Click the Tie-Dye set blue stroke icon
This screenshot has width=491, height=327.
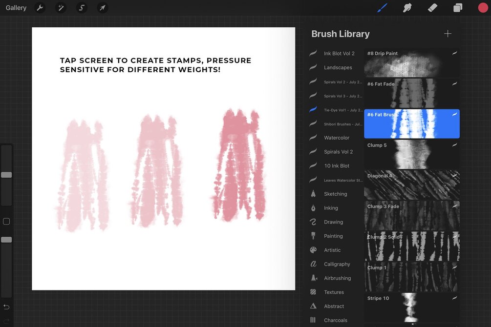[x=313, y=109]
